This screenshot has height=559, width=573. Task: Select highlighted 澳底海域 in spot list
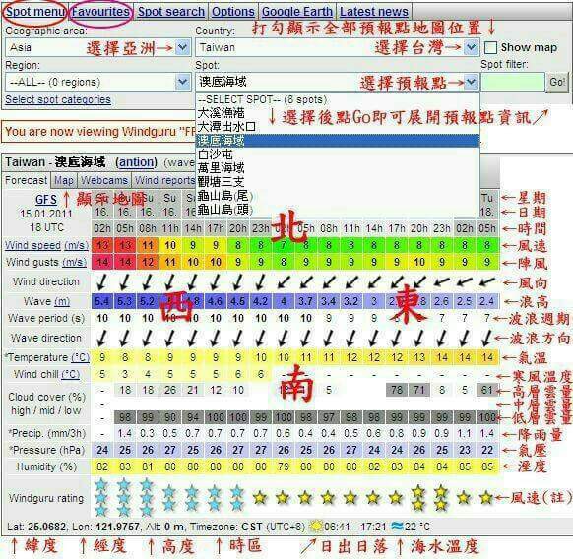(x=338, y=141)
